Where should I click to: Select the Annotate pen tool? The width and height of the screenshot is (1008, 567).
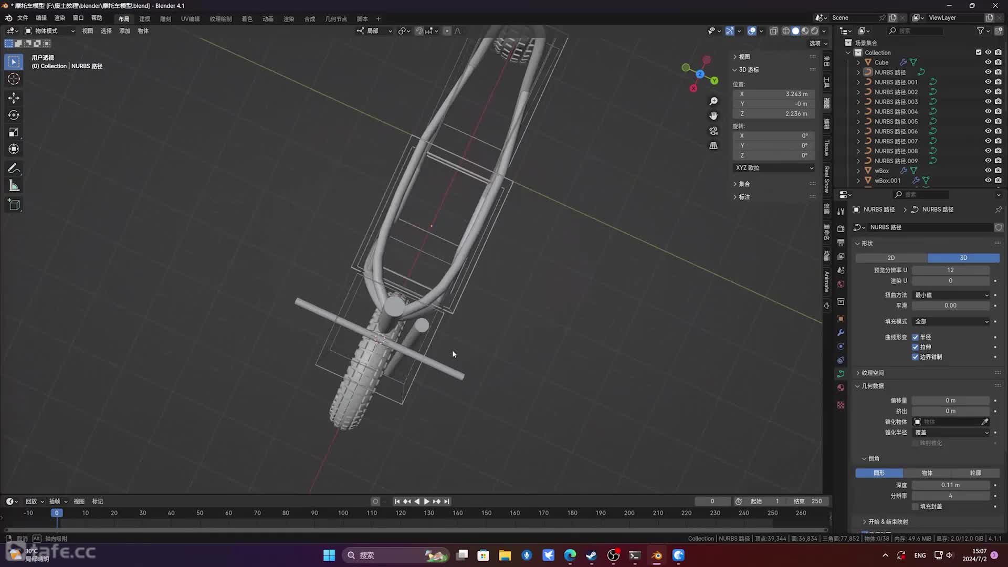tap(14, 169)
